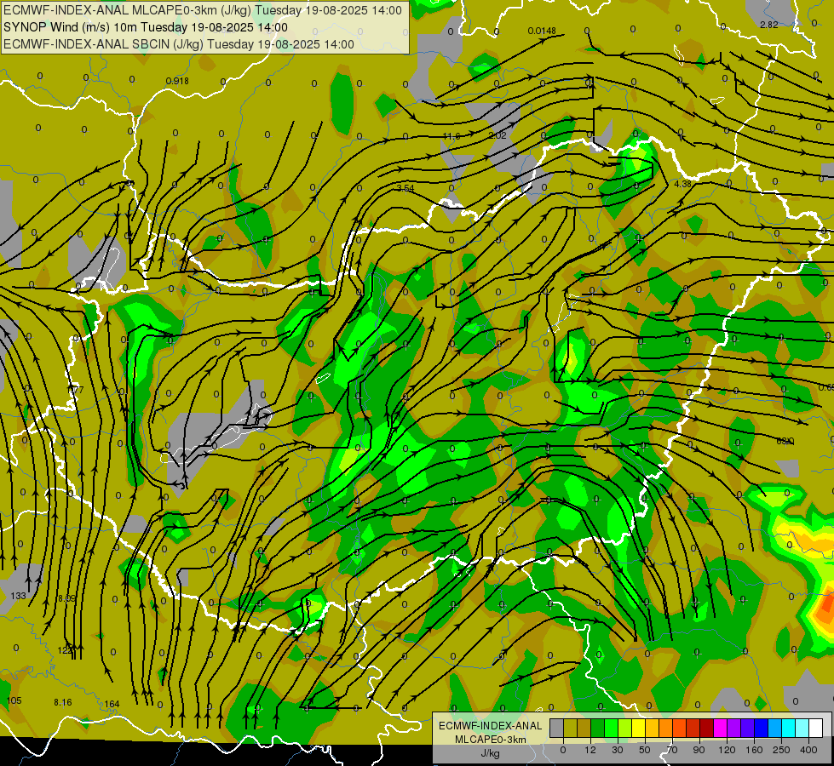
Task: Click the 2.02 value on the map
Action: pos(498,136)
